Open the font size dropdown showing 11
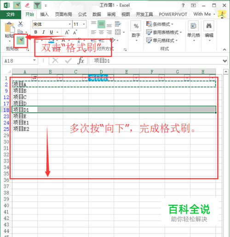The height and width of the screenshot is (237, 230). (84, 24)
